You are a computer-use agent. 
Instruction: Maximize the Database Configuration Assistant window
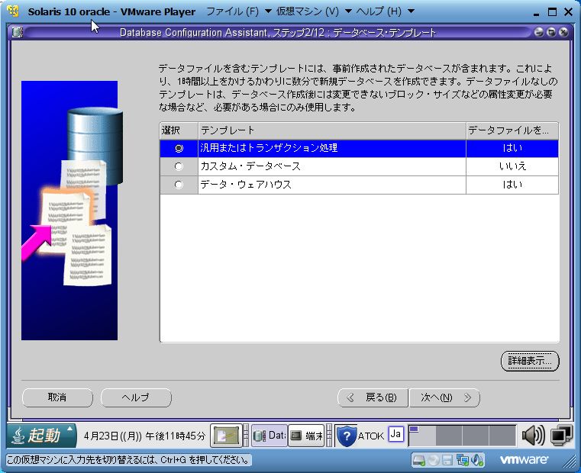tap(551, 32)
